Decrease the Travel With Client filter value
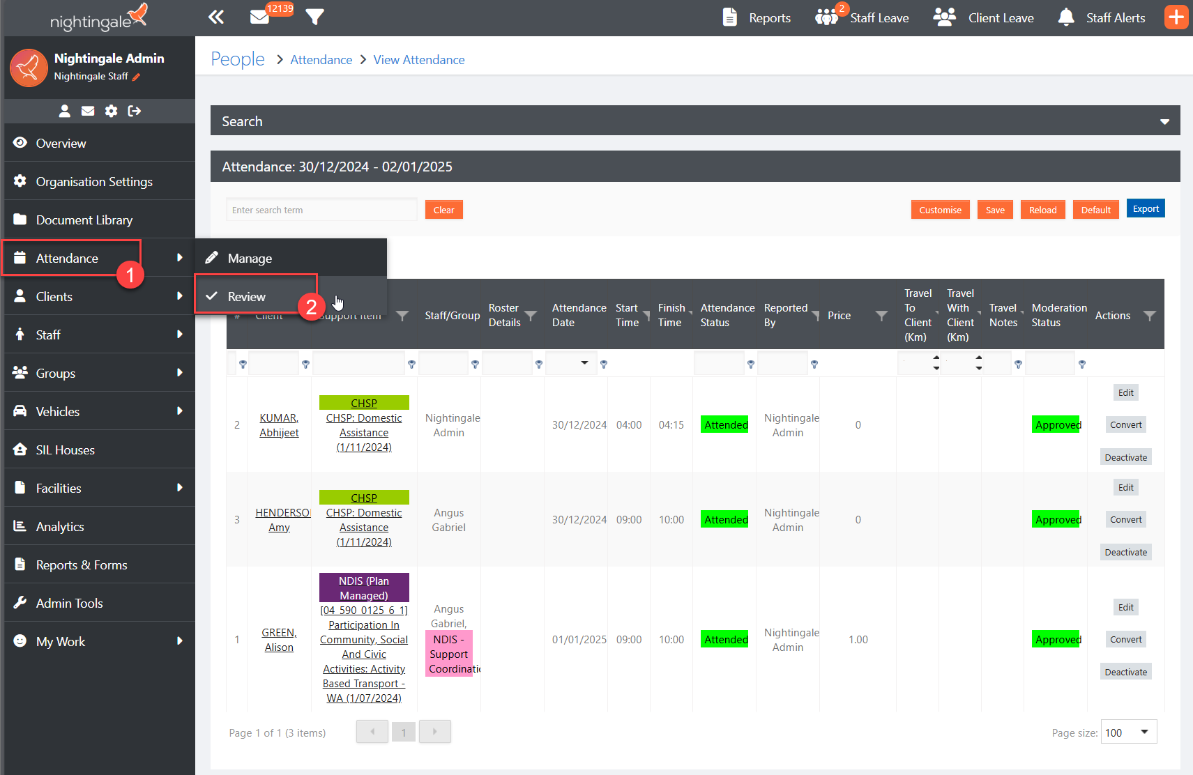The width and height of the screenshot is (1193, 775). [x=979, y=368]
